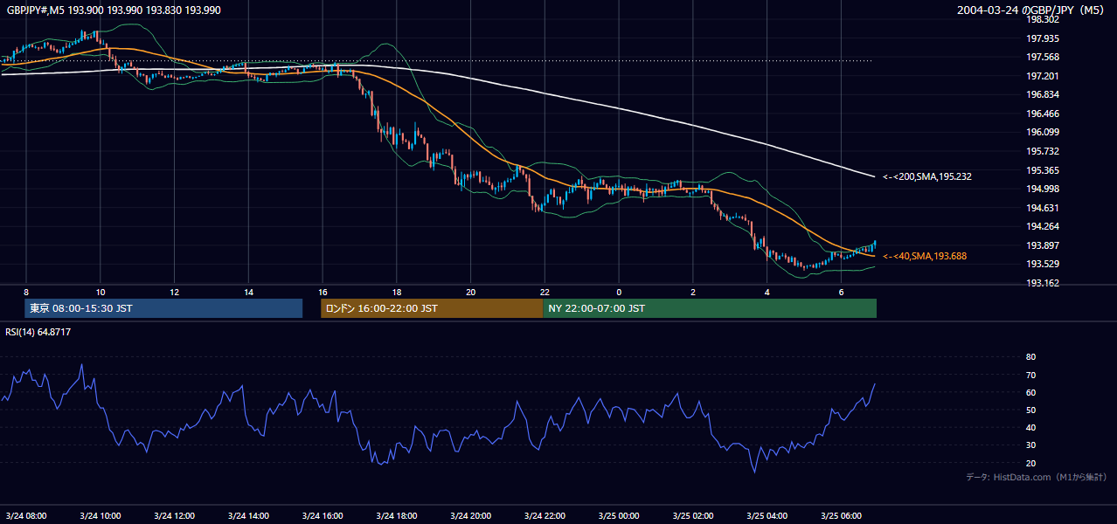
Task: Click the RSI 80 level label
Action: coord(1030,357)
